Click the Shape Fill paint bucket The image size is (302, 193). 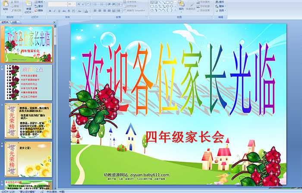198,2
